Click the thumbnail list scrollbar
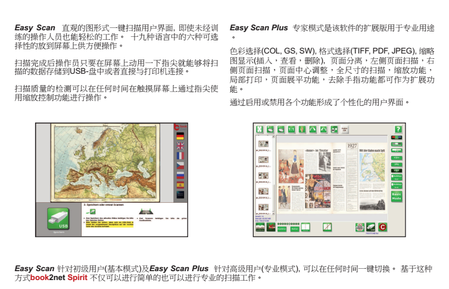Viewport: 449px width, 289px height. pyautogui.click(x=273, y=178)
